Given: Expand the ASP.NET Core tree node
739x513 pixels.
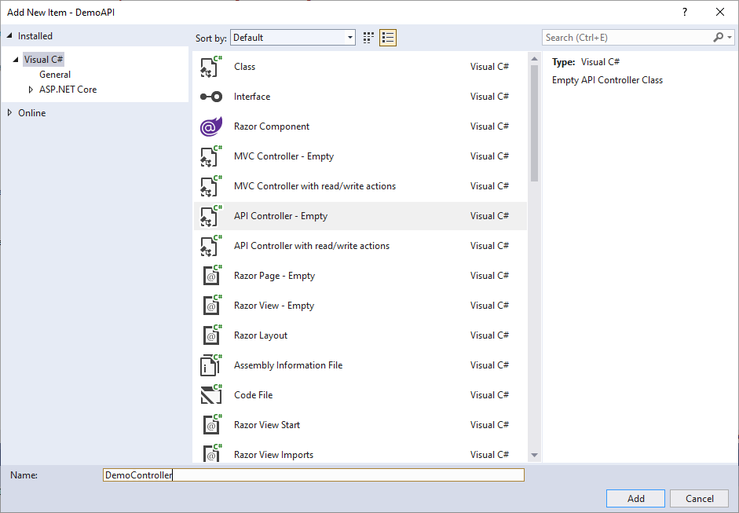Looking at the screenshot, I should click(x=31, y=90).
